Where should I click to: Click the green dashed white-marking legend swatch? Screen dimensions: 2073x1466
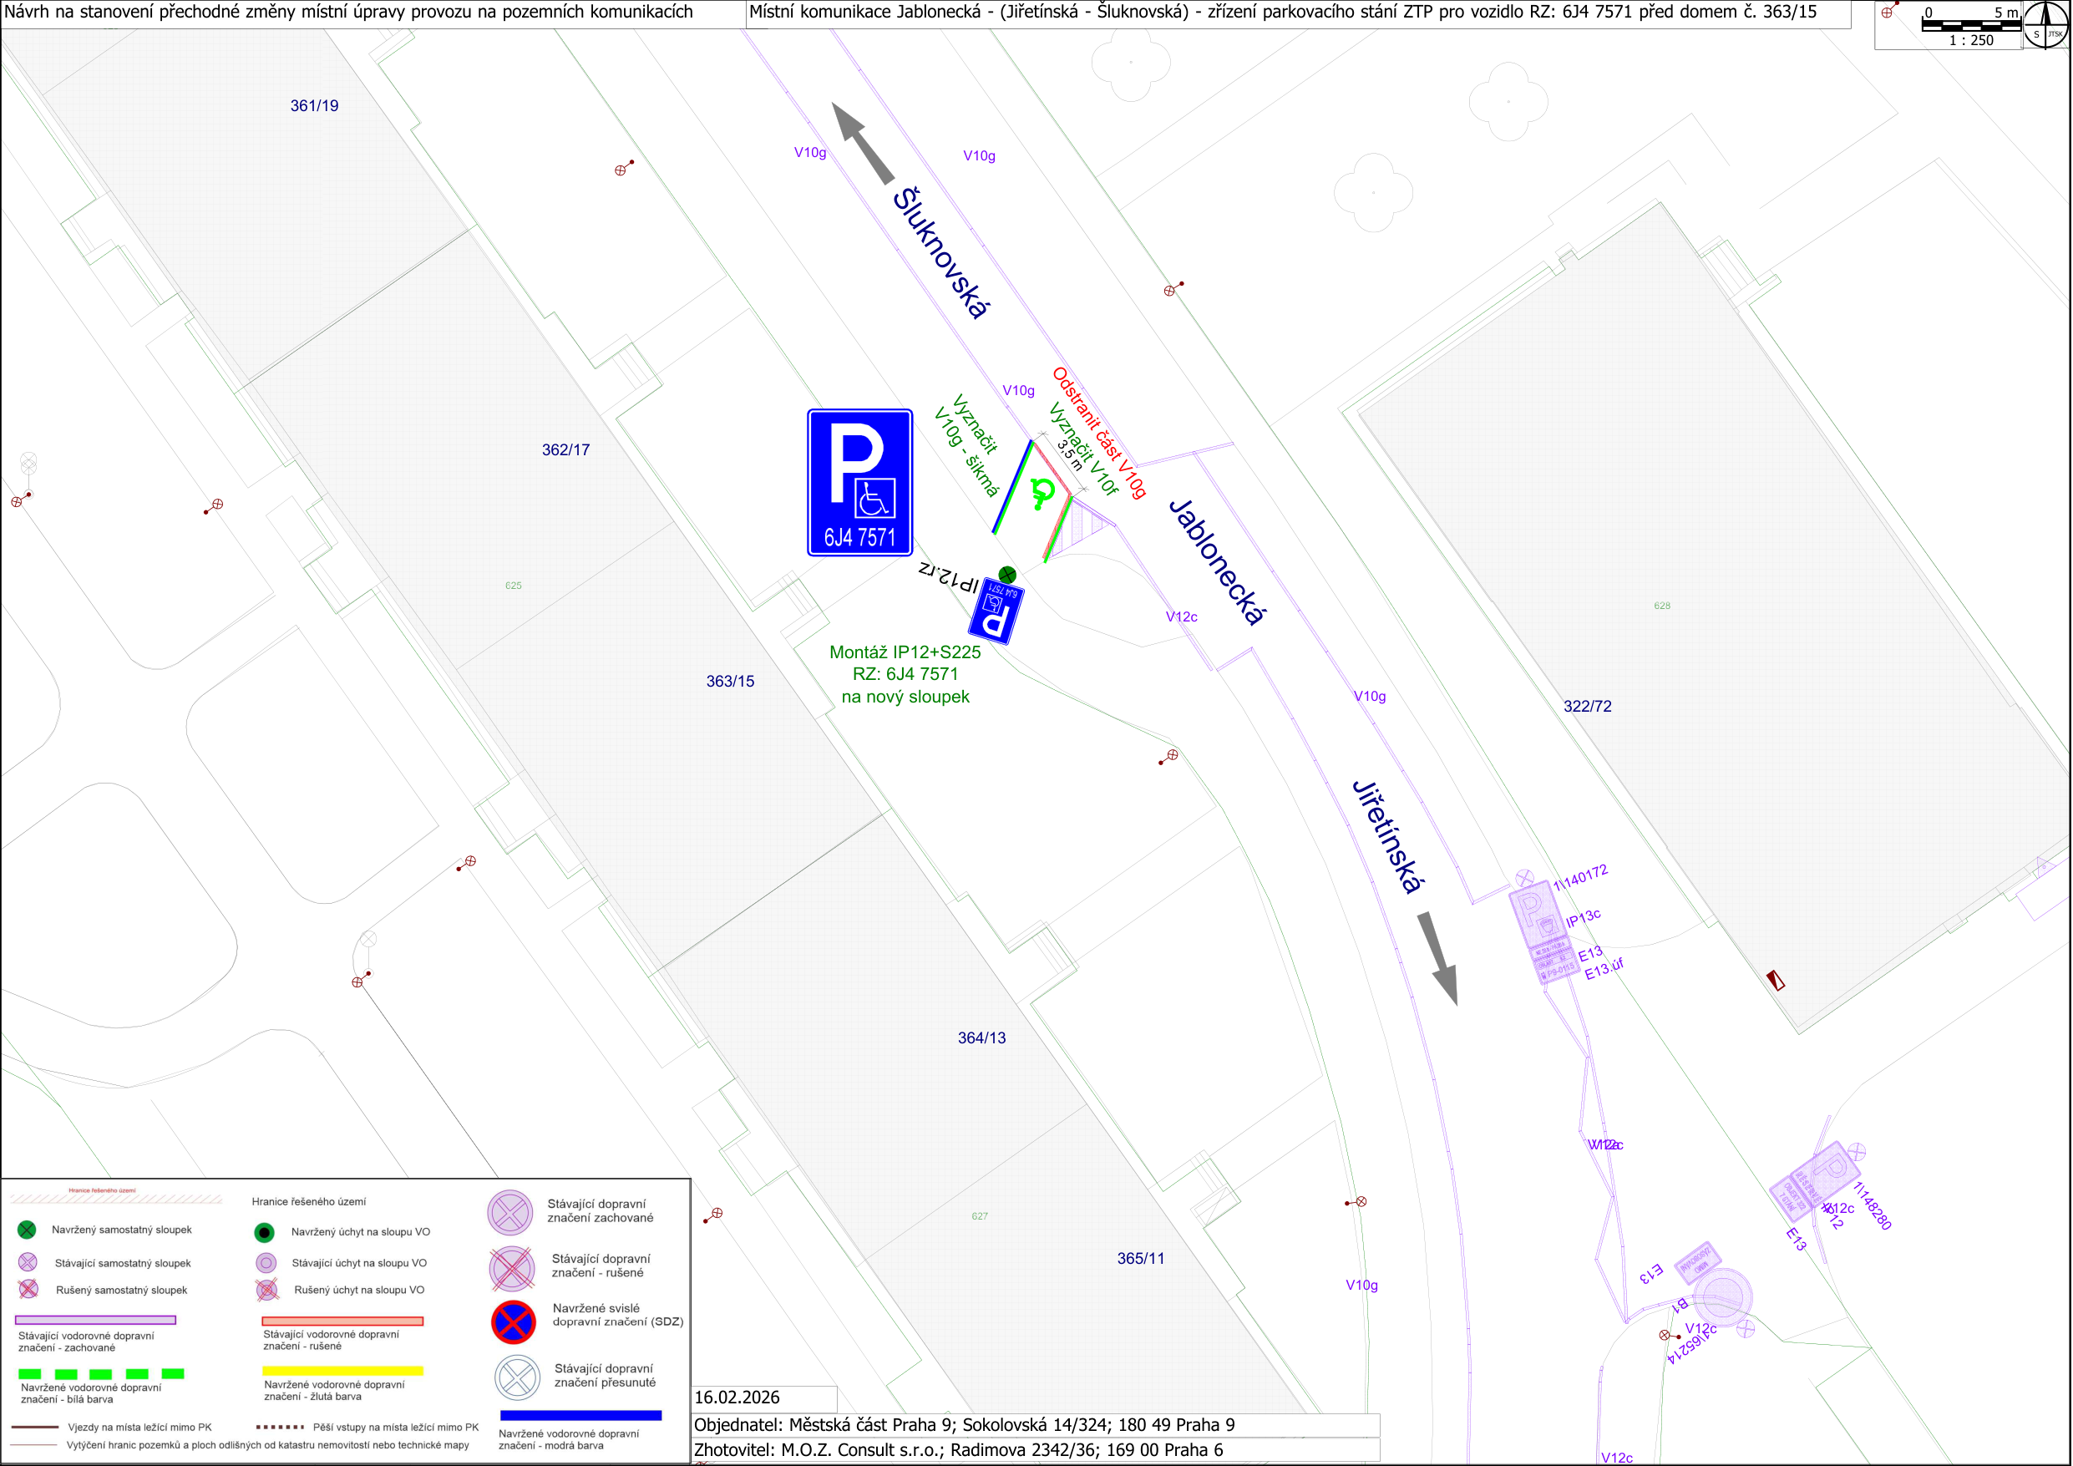point(101,1374)
